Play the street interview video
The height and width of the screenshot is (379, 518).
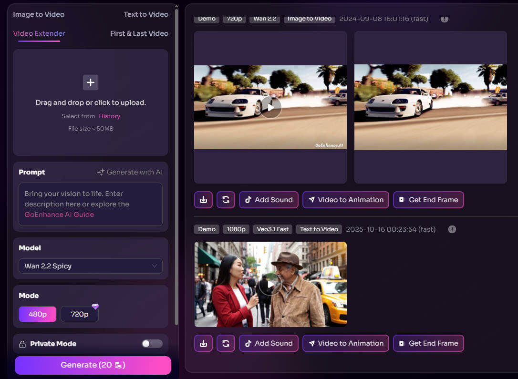[270, 285]
